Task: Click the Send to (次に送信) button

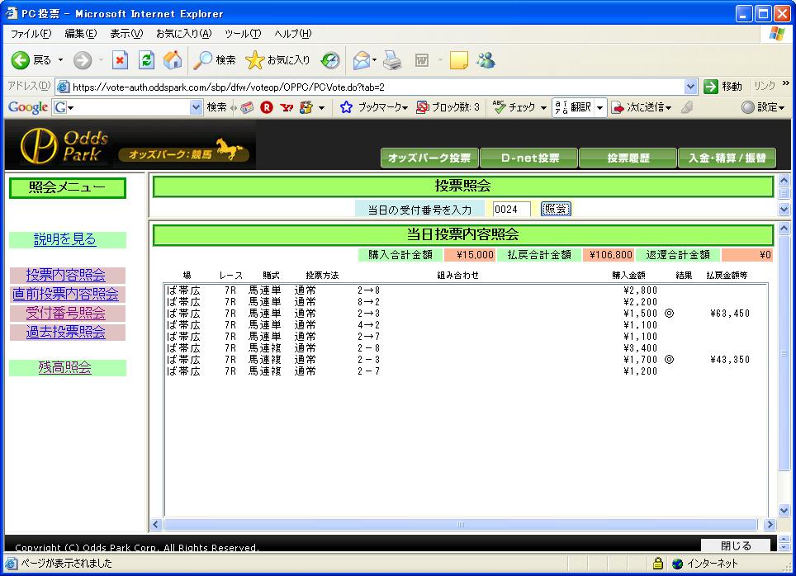Action: [x=642, y=107]
